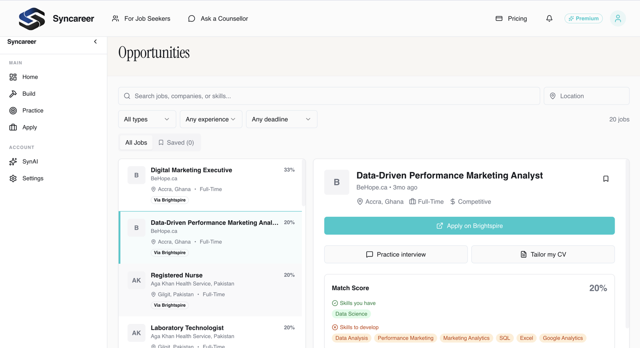Image resolution: width=640 pixels, height=348 pixels.
Task: Click the Build hammer icon
Action: 13,94
